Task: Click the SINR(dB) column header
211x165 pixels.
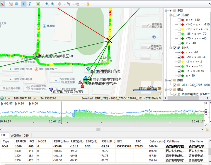Action: [91, 142]
